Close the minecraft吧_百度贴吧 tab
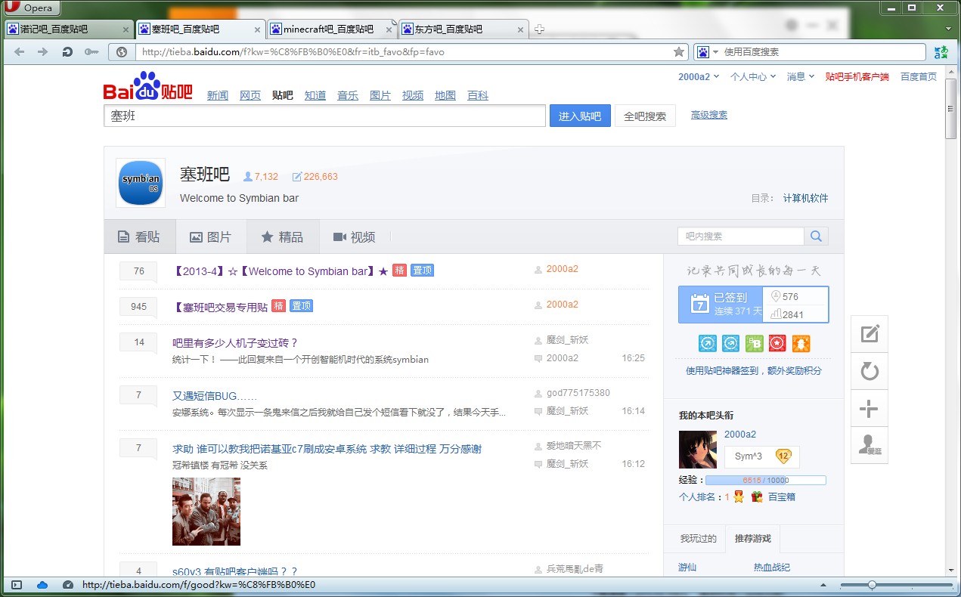Image resolution: width=961 pixels, height=597 pixels. tap(389, 29)
